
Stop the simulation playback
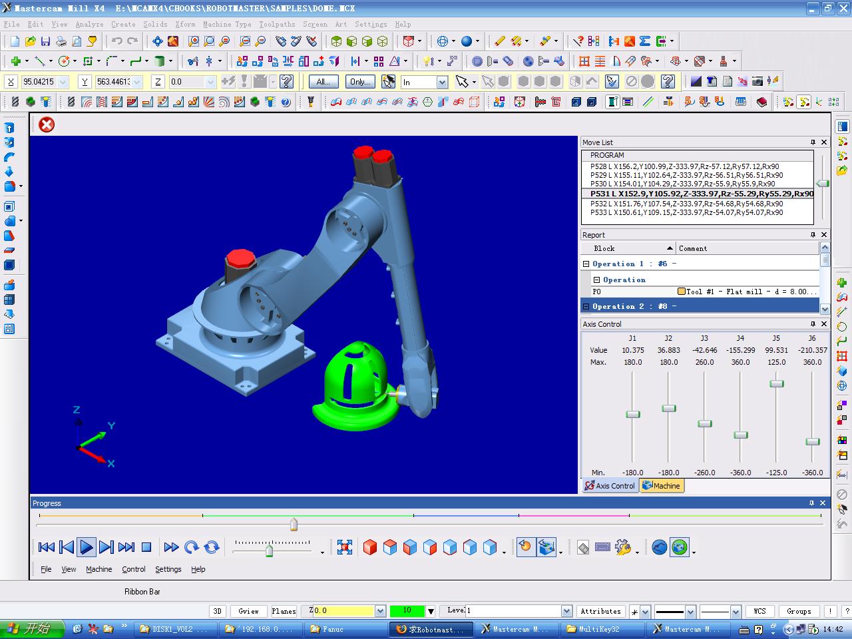tap(146, 547)
